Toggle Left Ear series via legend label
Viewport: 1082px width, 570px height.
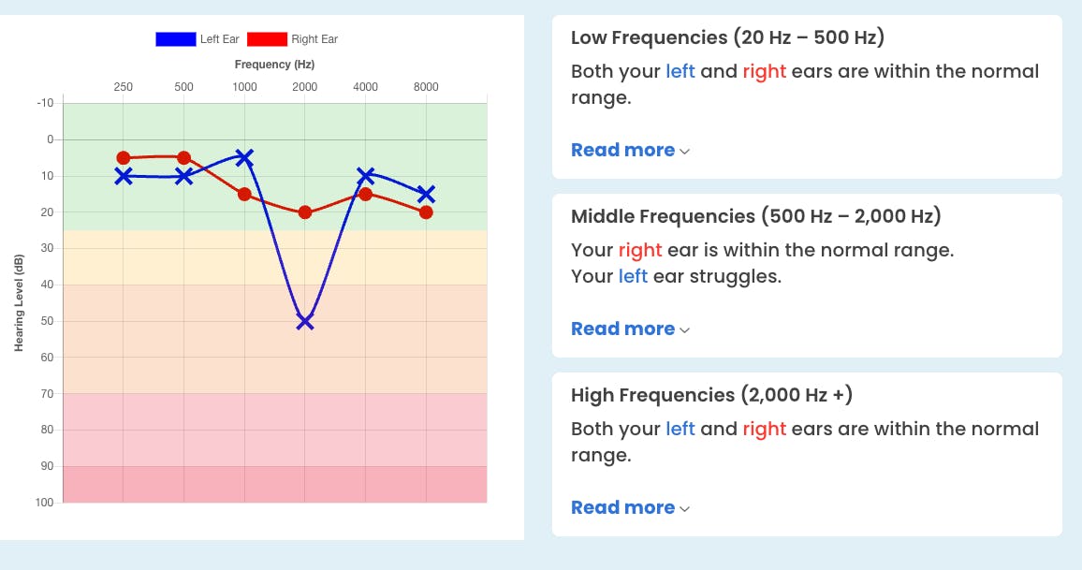point(220,39)
